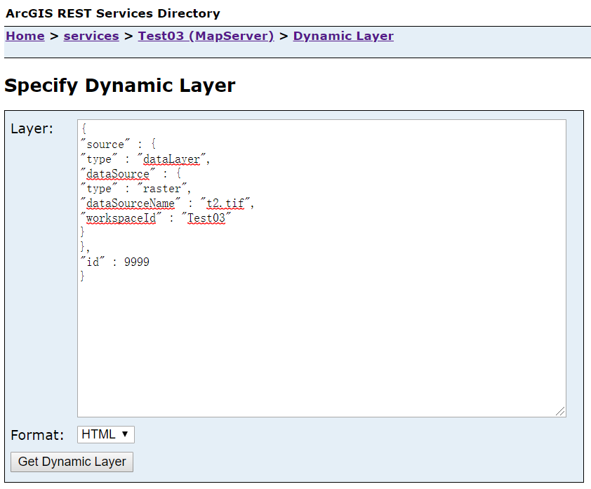The height and width of the screenshot is (489, 591).
Task: Go to the services breadcrumb link
Action: 91,36
